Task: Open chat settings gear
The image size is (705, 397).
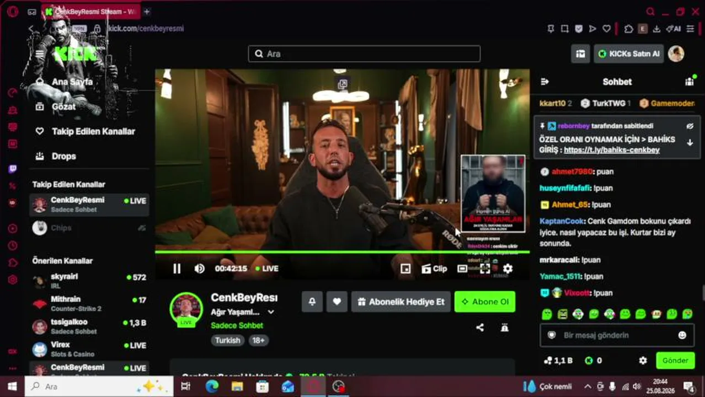Action: [643, 361]
